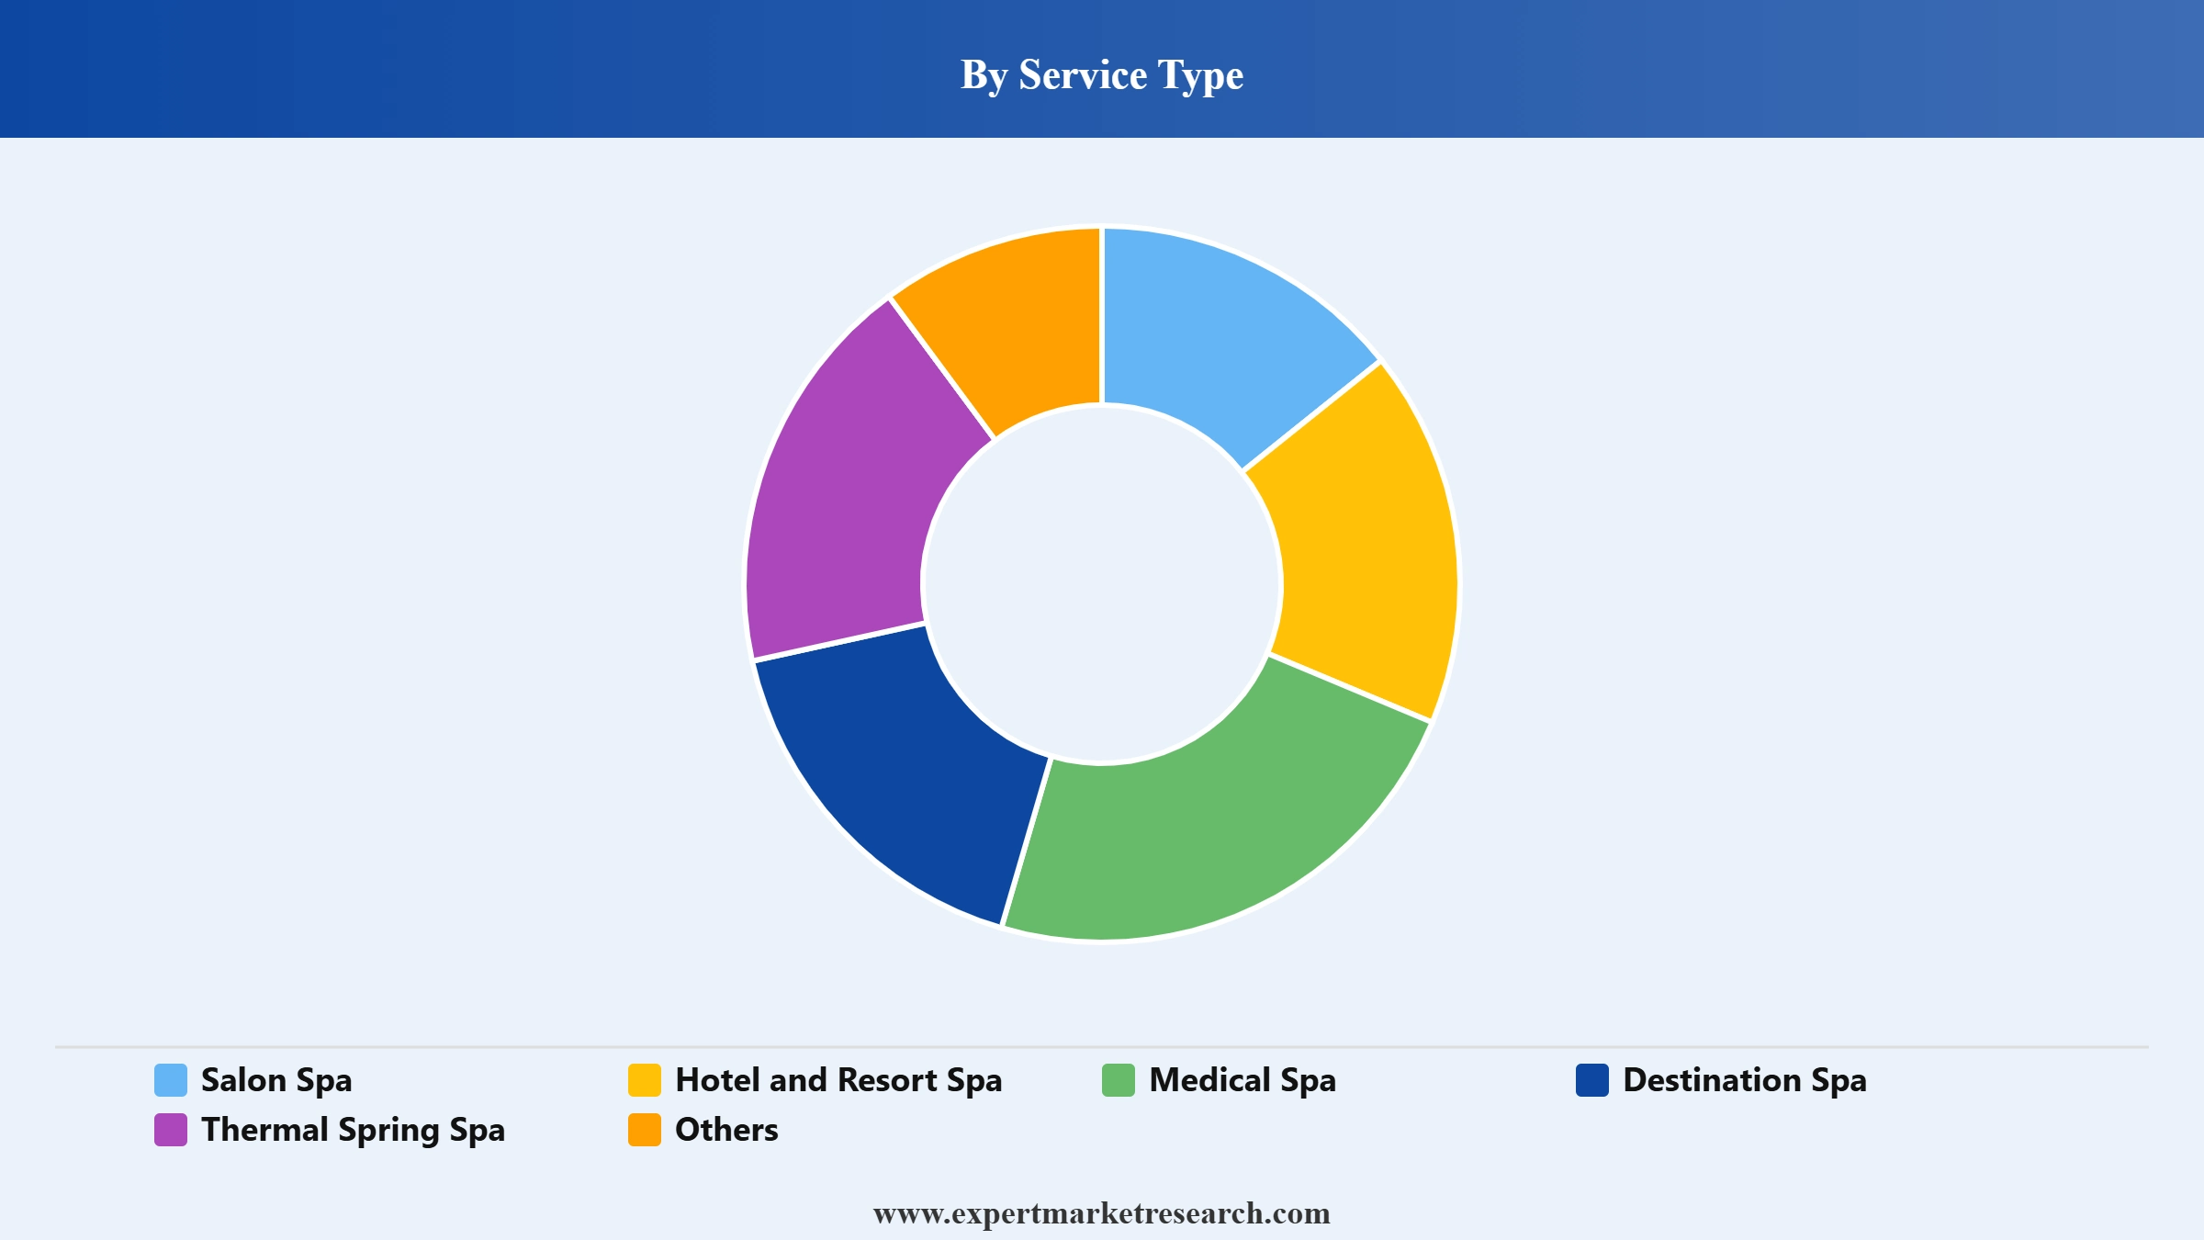Open the www.expertmarketresearch.com link
This screenshot has width=2204, height=1240.
(x=1102, y=1213)
